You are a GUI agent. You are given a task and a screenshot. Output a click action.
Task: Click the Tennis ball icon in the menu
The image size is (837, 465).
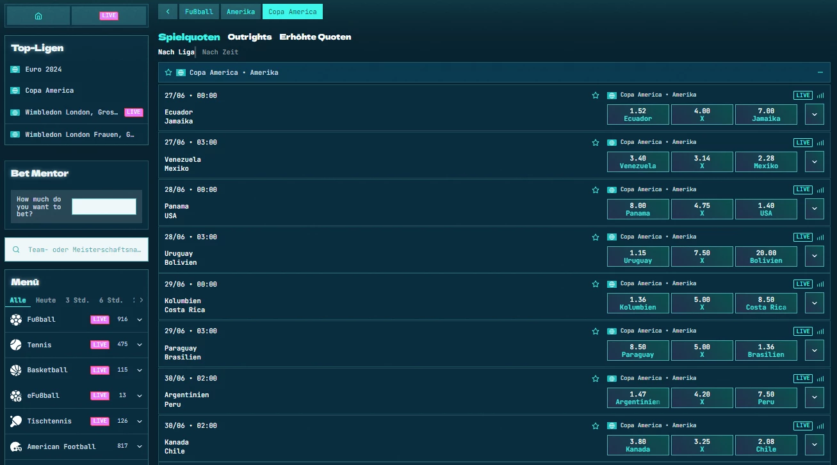tap(16, 345)
